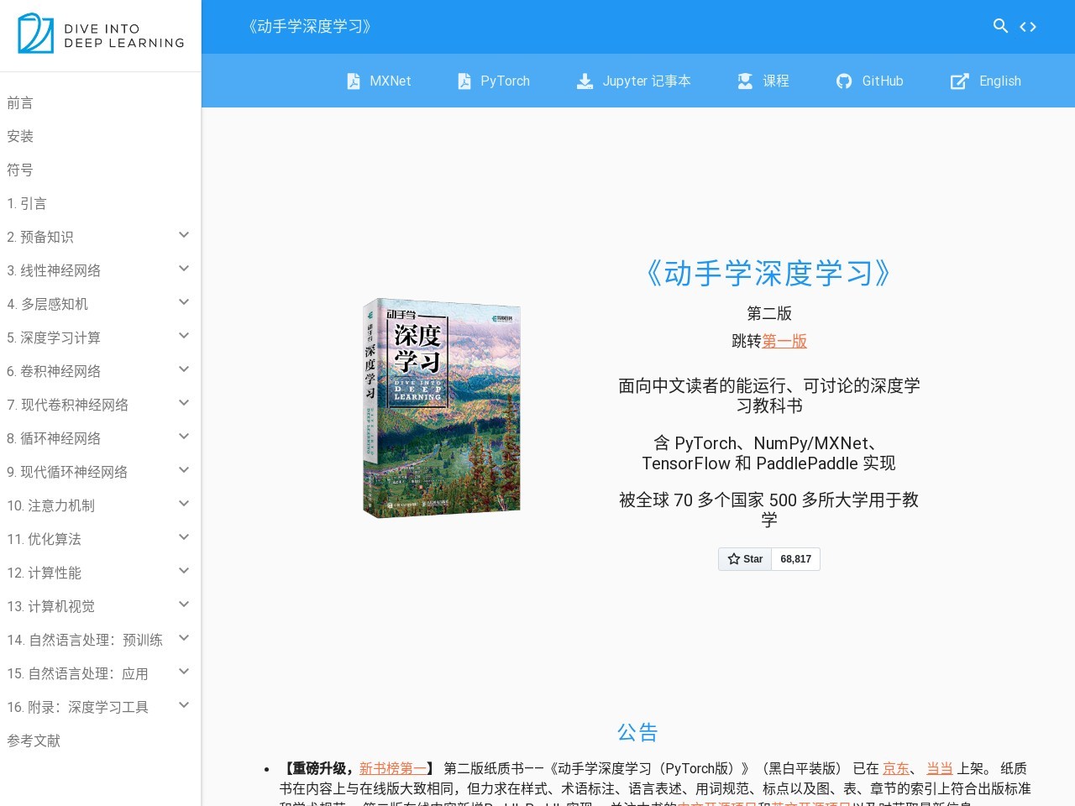
Task: Download Jupyter 记事本 via the download icon
Action: (x=584, y=81)
